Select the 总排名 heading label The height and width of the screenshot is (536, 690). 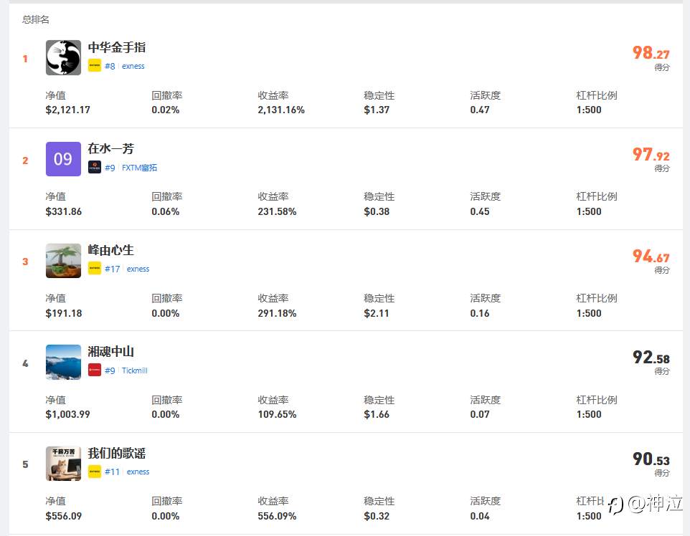pyautogui.click(x=36, y=19)
